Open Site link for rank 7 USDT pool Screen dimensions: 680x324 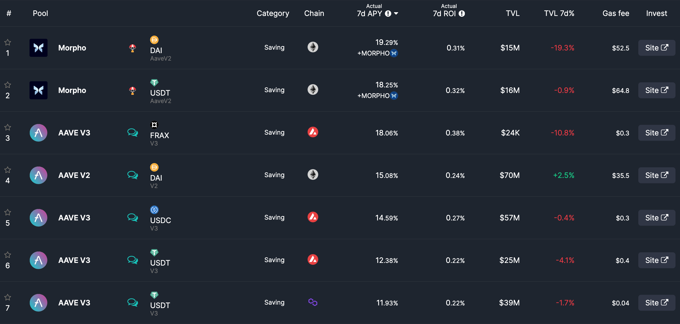point(657,303)
